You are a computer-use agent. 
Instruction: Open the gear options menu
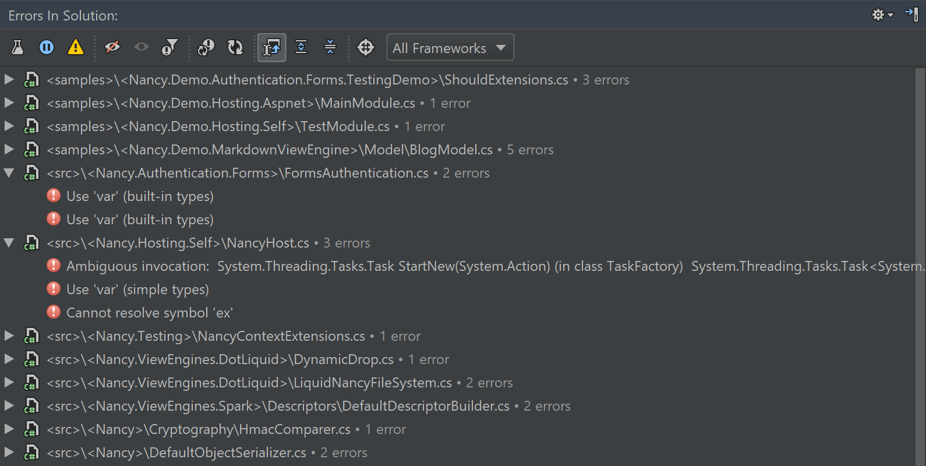[882, 15]
